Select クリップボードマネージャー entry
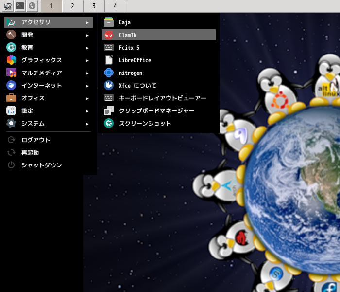The height and width of the screenshot is (292, 340). [158, 110]
